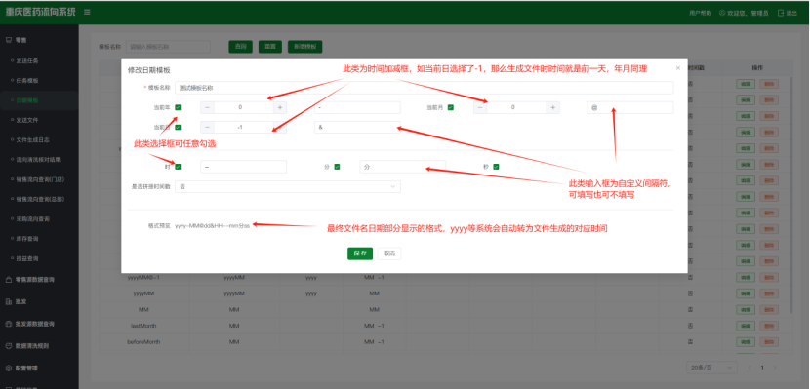Decrease current year offset with minus
The height and width of the screenshot is (389, 810).
(207, 107)
